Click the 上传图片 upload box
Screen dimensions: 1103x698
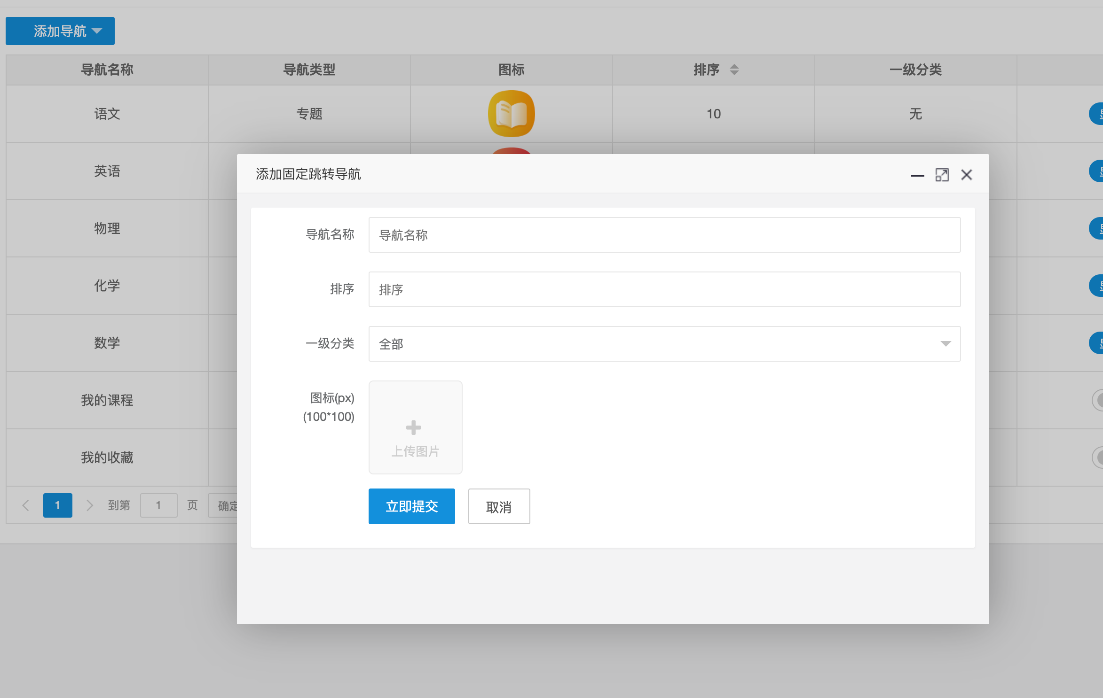coord(415,427)
